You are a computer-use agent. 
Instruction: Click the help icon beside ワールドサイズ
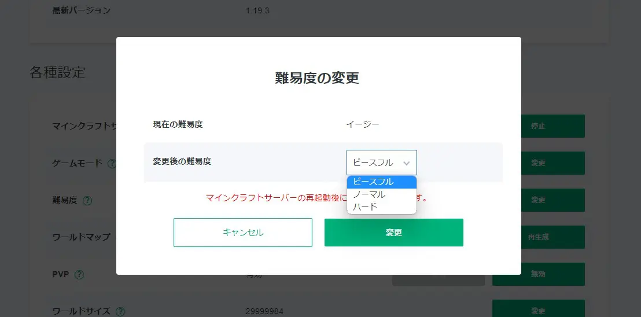(120, 311)
